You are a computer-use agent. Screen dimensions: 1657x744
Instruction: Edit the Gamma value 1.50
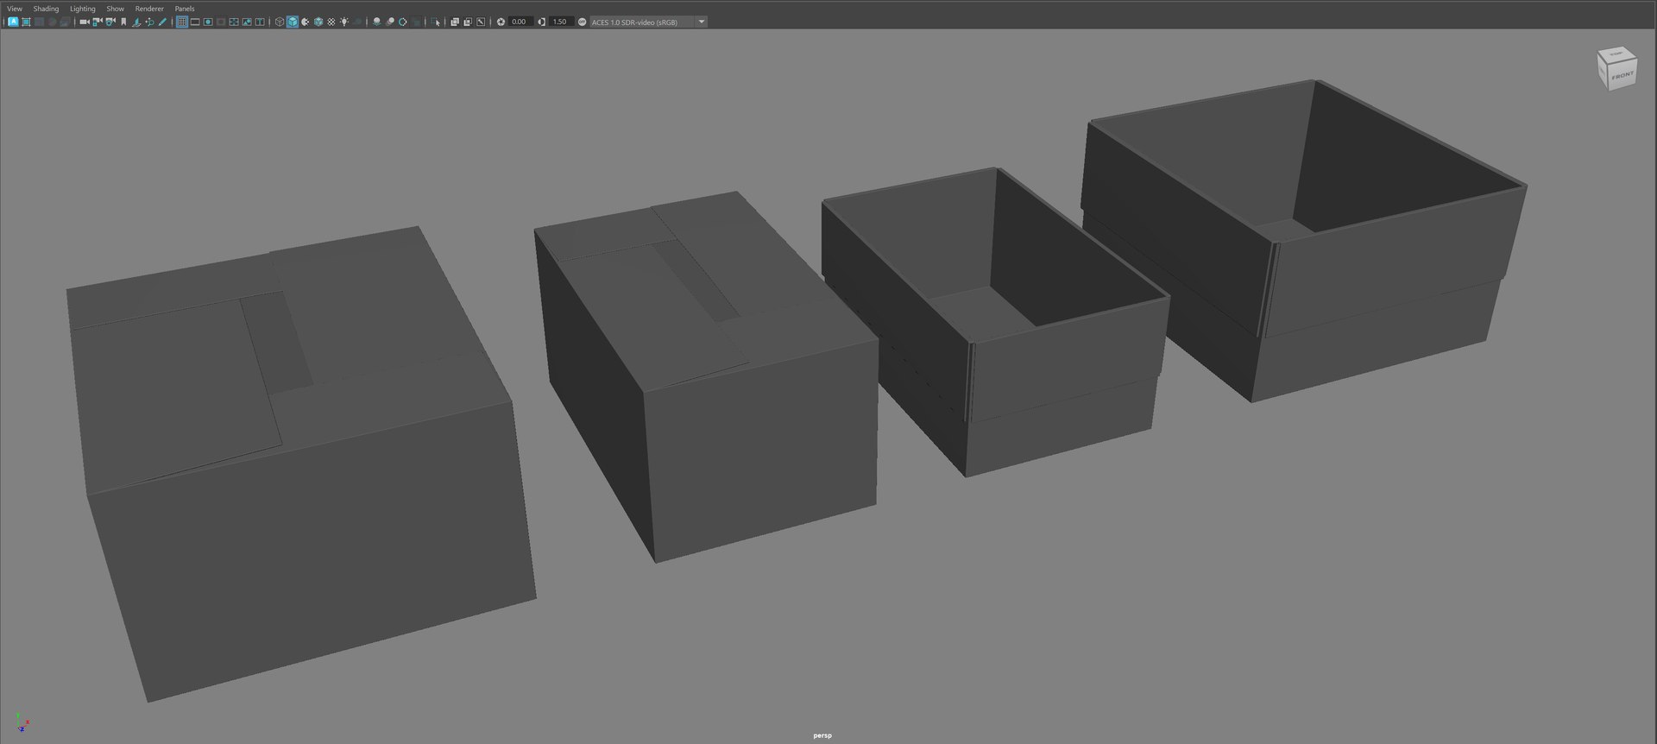point(561,22)
